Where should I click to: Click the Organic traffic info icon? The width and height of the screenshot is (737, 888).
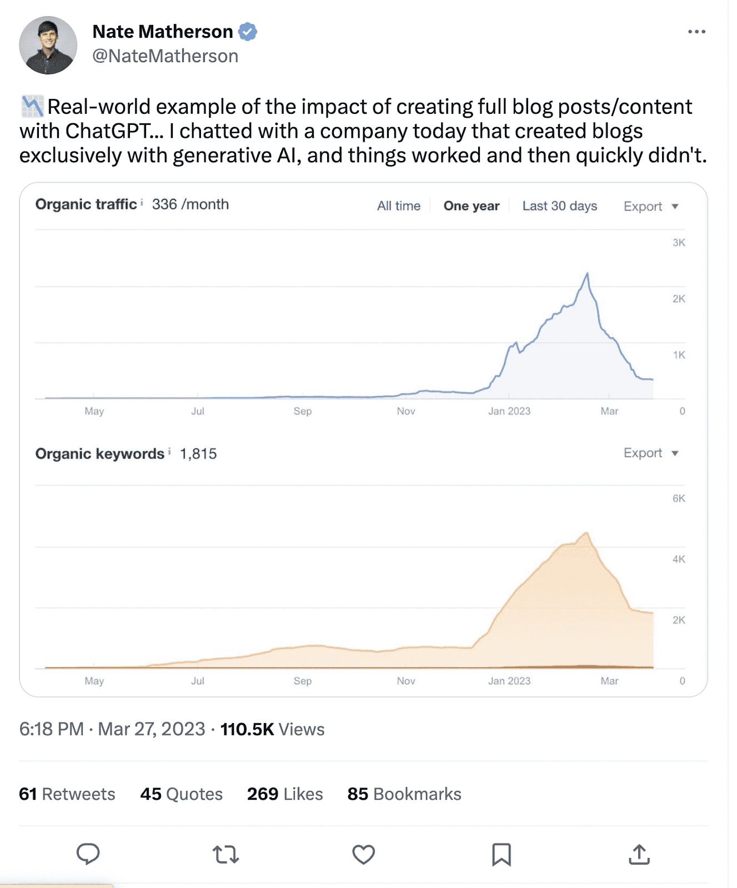(x=142, y=203)
